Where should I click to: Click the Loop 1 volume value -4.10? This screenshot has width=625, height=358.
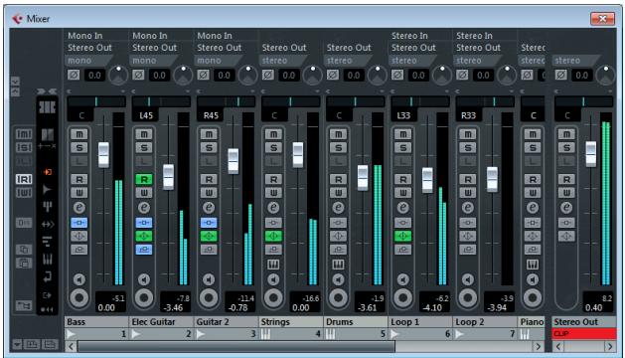pyautogui.click(x=432, y=307)
